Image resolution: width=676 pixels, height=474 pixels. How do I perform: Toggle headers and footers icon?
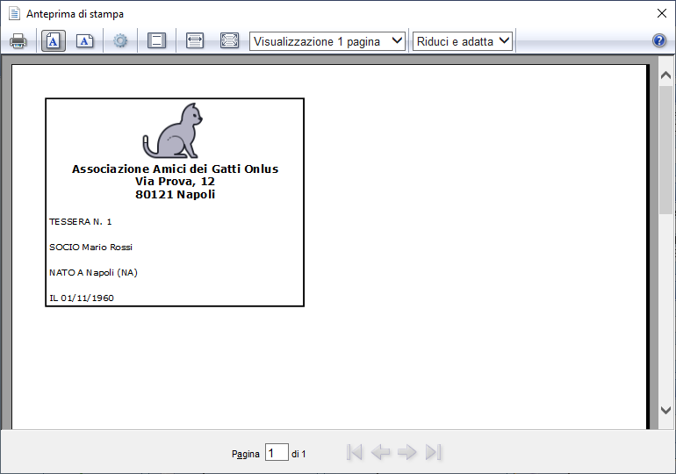click(x=156, y=41)
